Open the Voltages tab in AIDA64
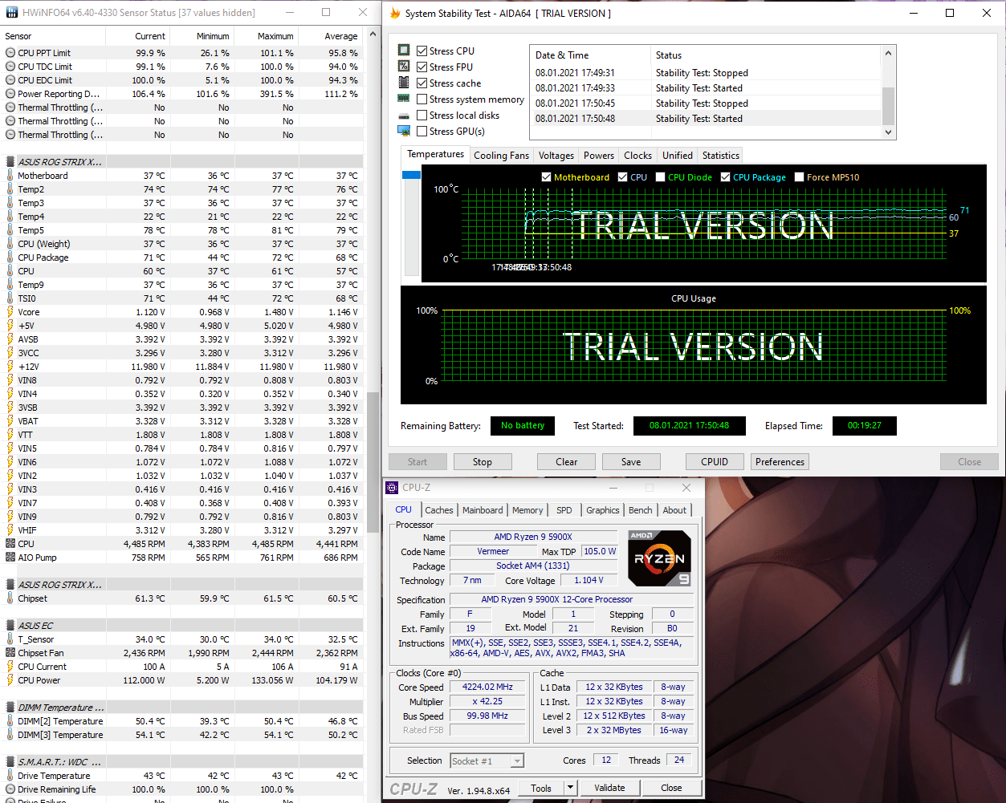The image size is (1006, 803). 556,156
